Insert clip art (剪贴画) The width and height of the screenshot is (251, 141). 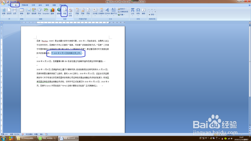[x=34, y=12]
